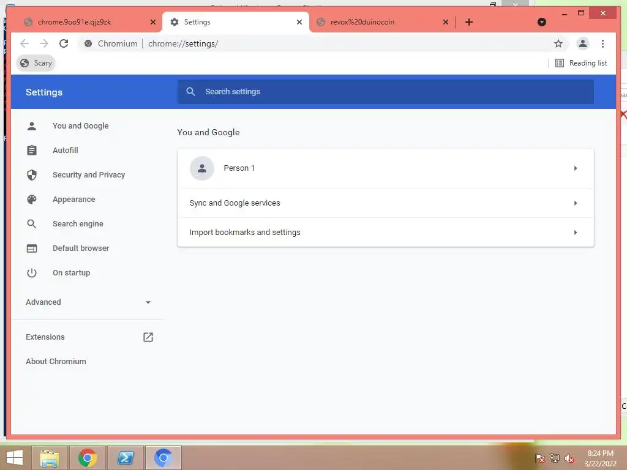Select the Chromium taskbar button
627x470 pixels.
click(x=163, y=458)
